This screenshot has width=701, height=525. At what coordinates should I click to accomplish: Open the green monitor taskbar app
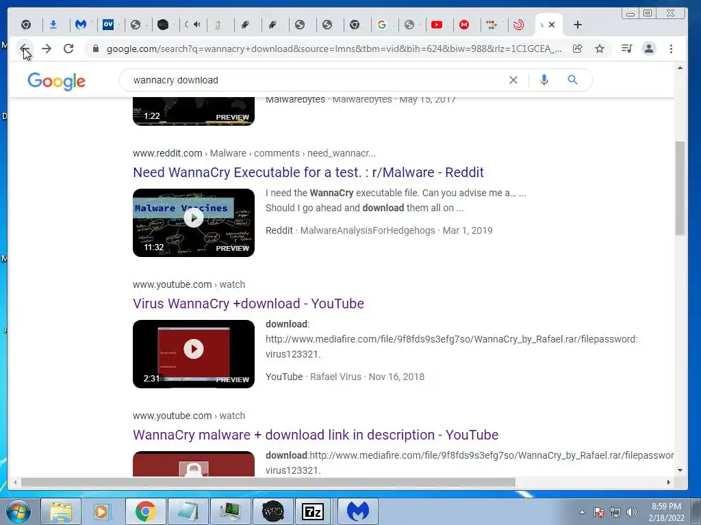coord(230,511)
